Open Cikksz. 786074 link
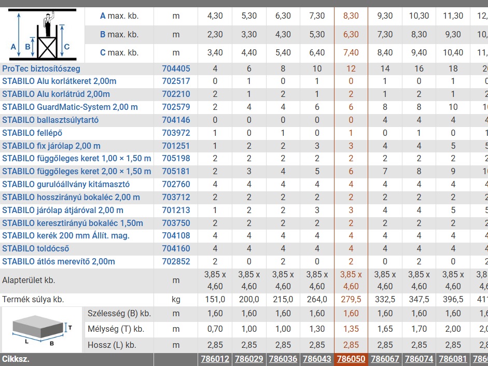This screenshot has height=366, width=488. tap(419, 359)
